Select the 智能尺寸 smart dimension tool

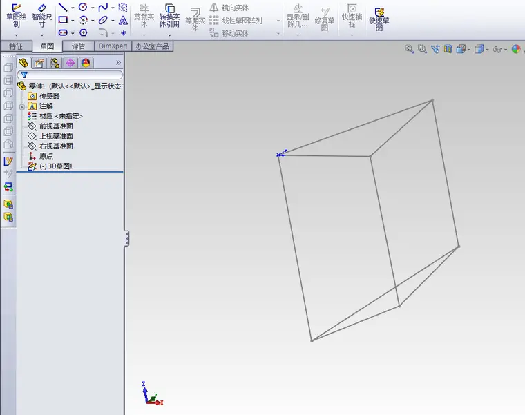42,15
